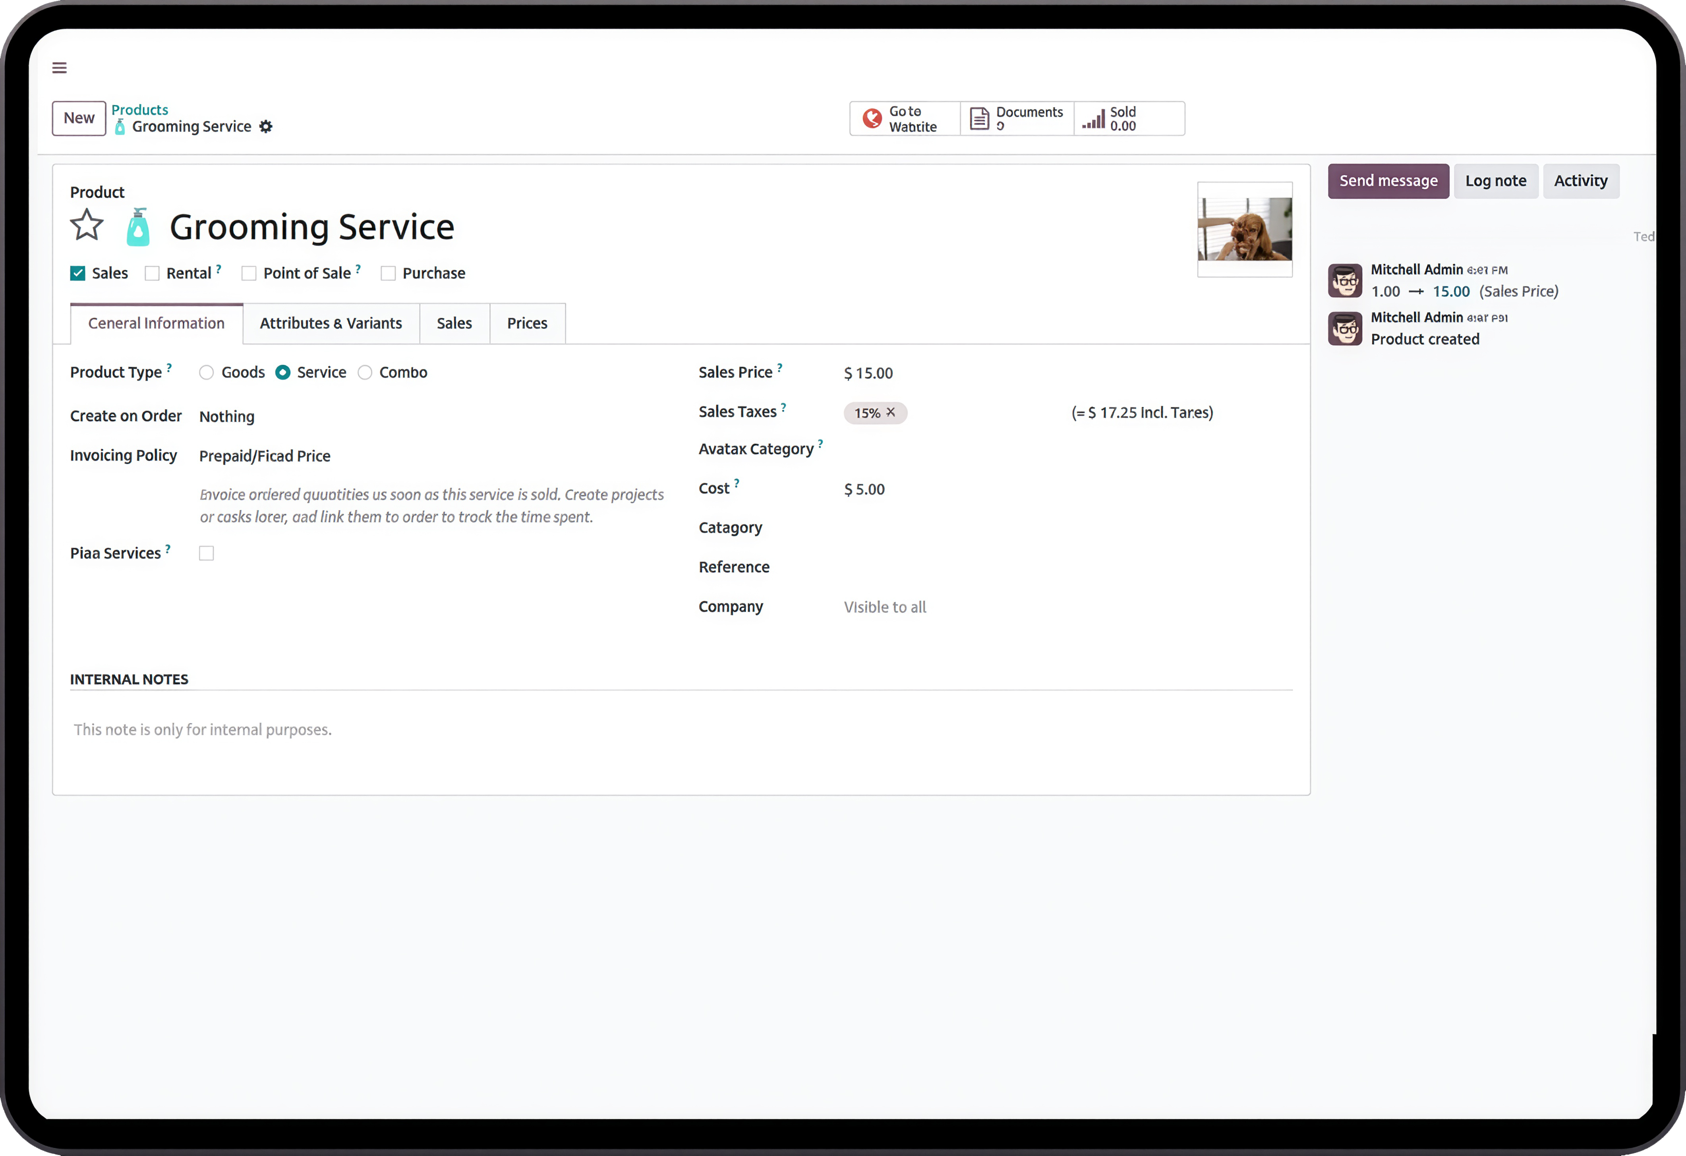Open the Point of Sale help question mark
The height and width of the screenshot is (1156, 1686).
point(358,268)
